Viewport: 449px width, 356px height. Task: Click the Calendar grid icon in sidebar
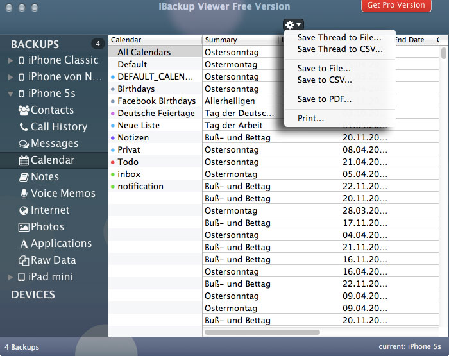pyautogui.click(x=24, y=160)
